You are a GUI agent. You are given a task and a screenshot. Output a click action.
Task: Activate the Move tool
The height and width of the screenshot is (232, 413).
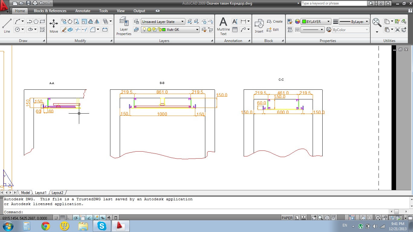[54, 25]
